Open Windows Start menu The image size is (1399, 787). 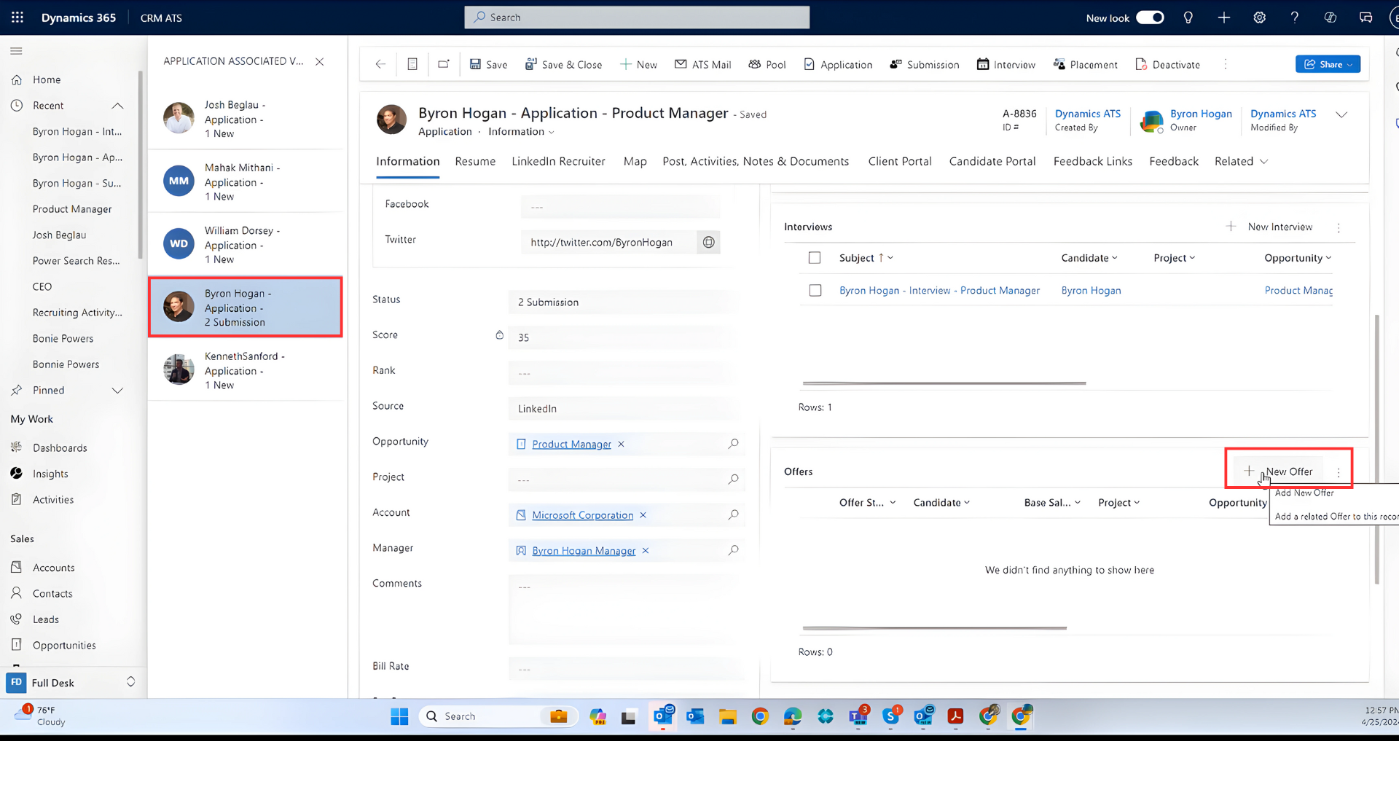click(399, 716)
